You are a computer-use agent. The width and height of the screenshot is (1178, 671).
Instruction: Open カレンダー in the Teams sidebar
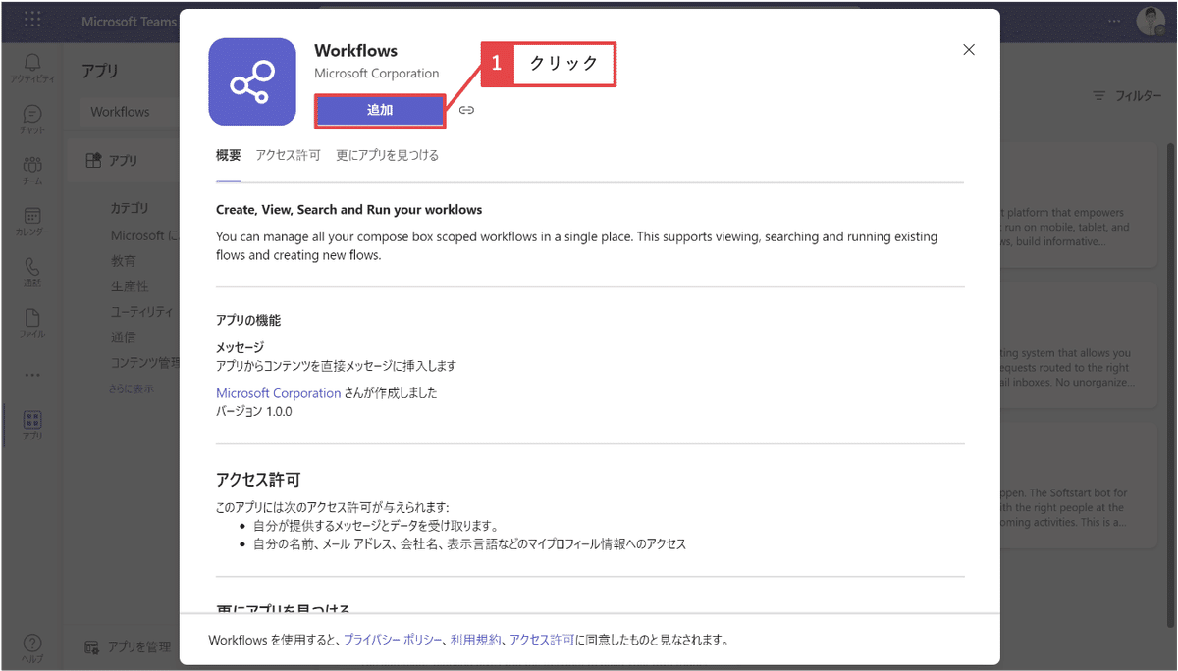32,221
